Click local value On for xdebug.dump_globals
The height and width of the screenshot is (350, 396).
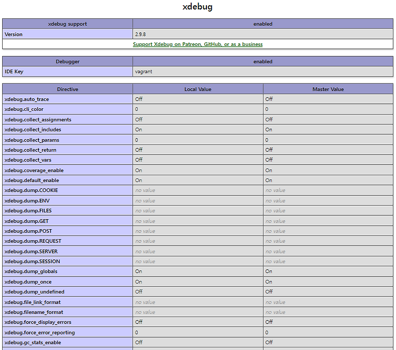[139, 271]
